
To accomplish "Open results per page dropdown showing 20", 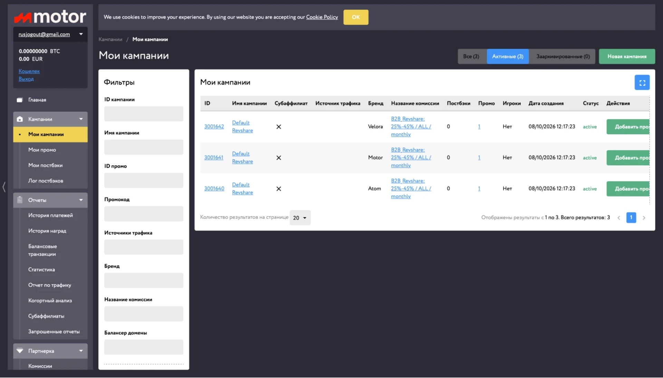I will pos(300,218).
